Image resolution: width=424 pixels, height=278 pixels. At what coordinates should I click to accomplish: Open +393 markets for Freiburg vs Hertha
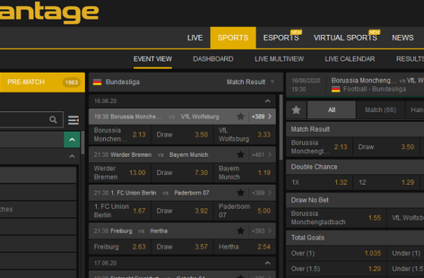click(x=262, y=231)
